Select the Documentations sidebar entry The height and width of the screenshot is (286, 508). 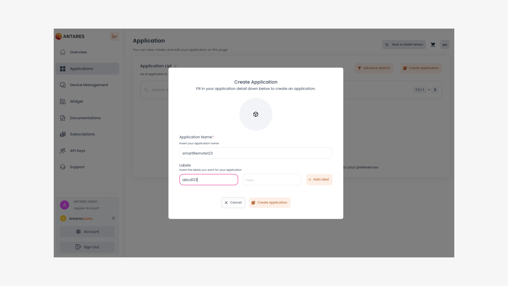coord(85,118)
